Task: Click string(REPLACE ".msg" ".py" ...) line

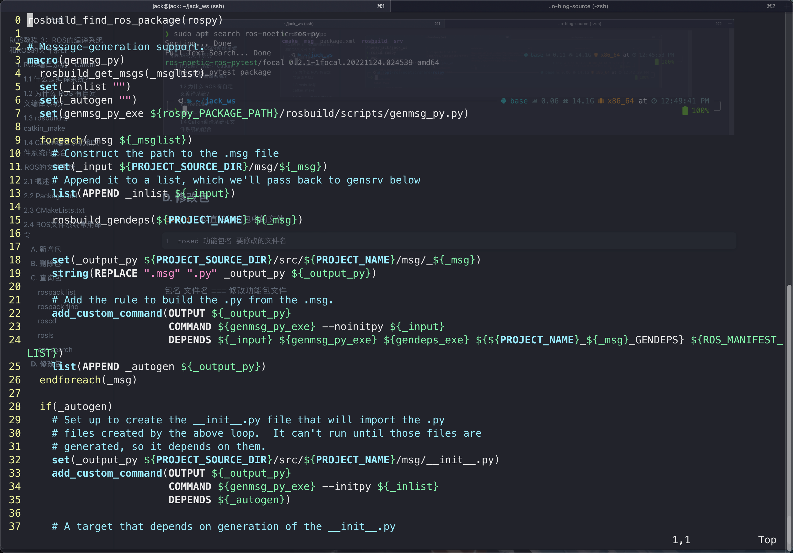Action: pos(214,273)
